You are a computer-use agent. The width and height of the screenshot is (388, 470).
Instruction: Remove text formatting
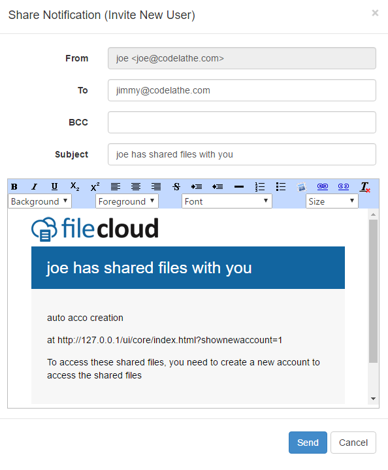pyautogui.click(x=365, y=187)
